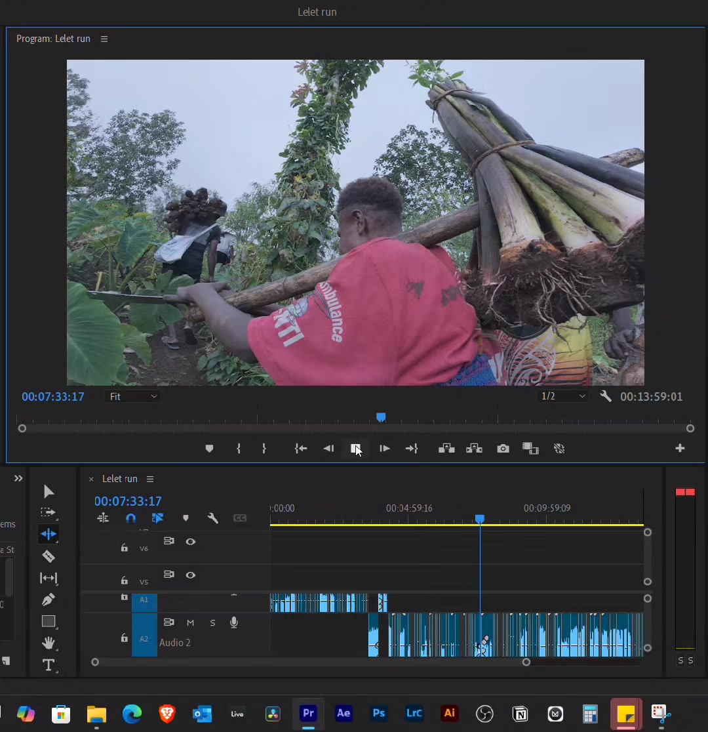
Task: Open Lightroom Classic from taskbar
Action: click(414, 714)
